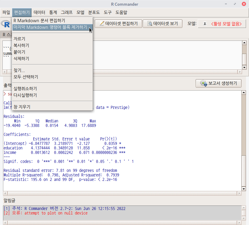Viewport: 249px width, 225px height.
Task: Click the 알림글 label
Action: [9, 200]
